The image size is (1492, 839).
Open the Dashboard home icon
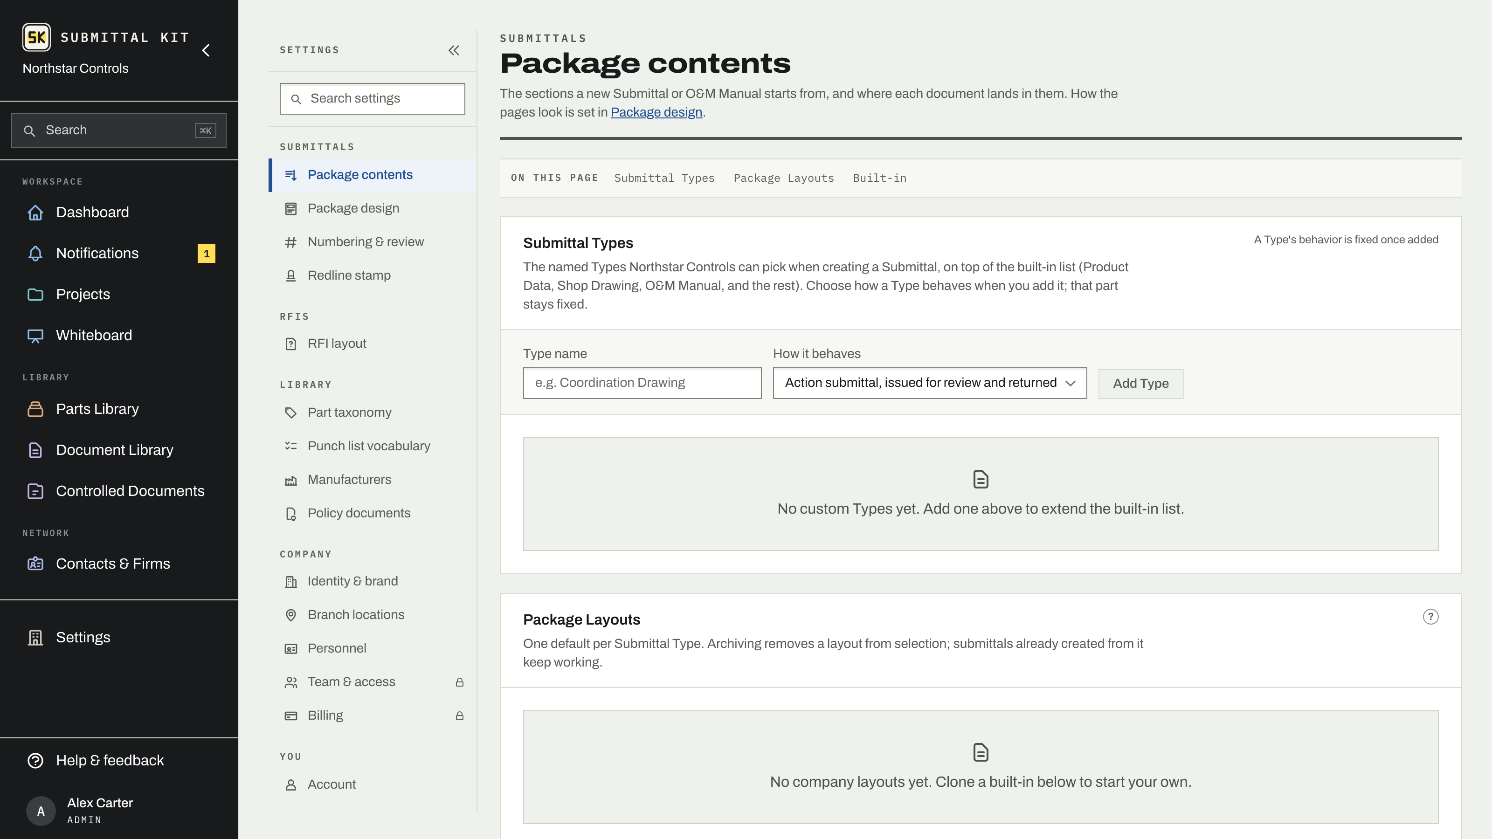pyautogui.click(x=35, y=213)
